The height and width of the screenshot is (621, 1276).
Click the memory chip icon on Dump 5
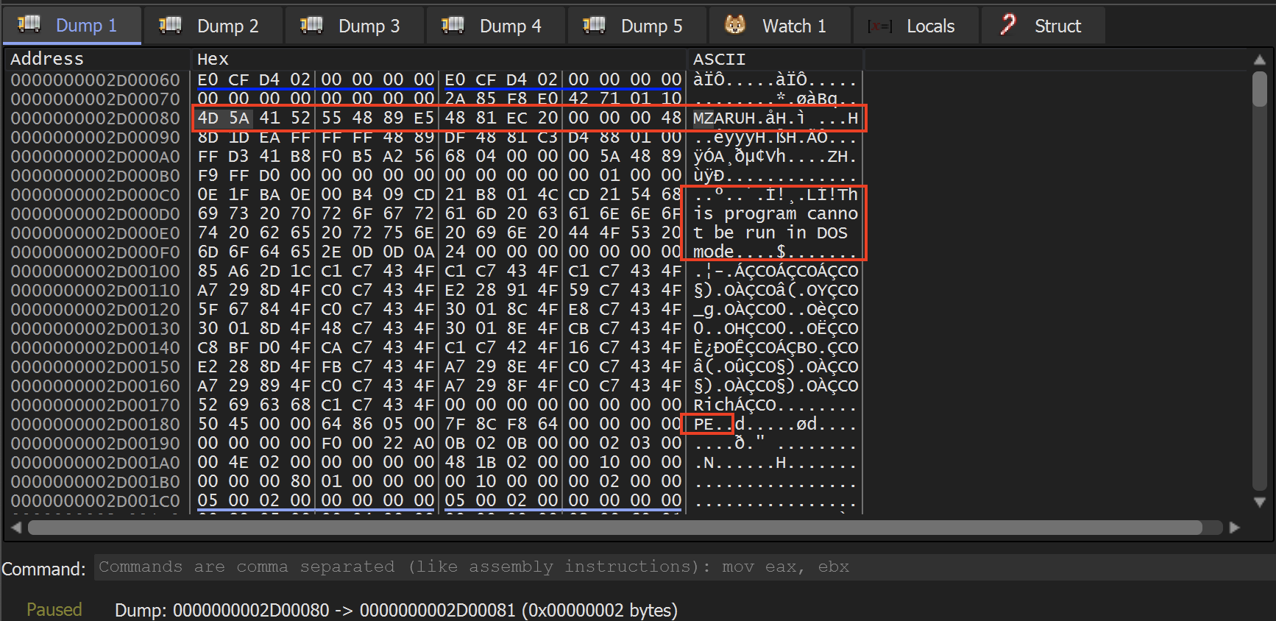[594, 25]
